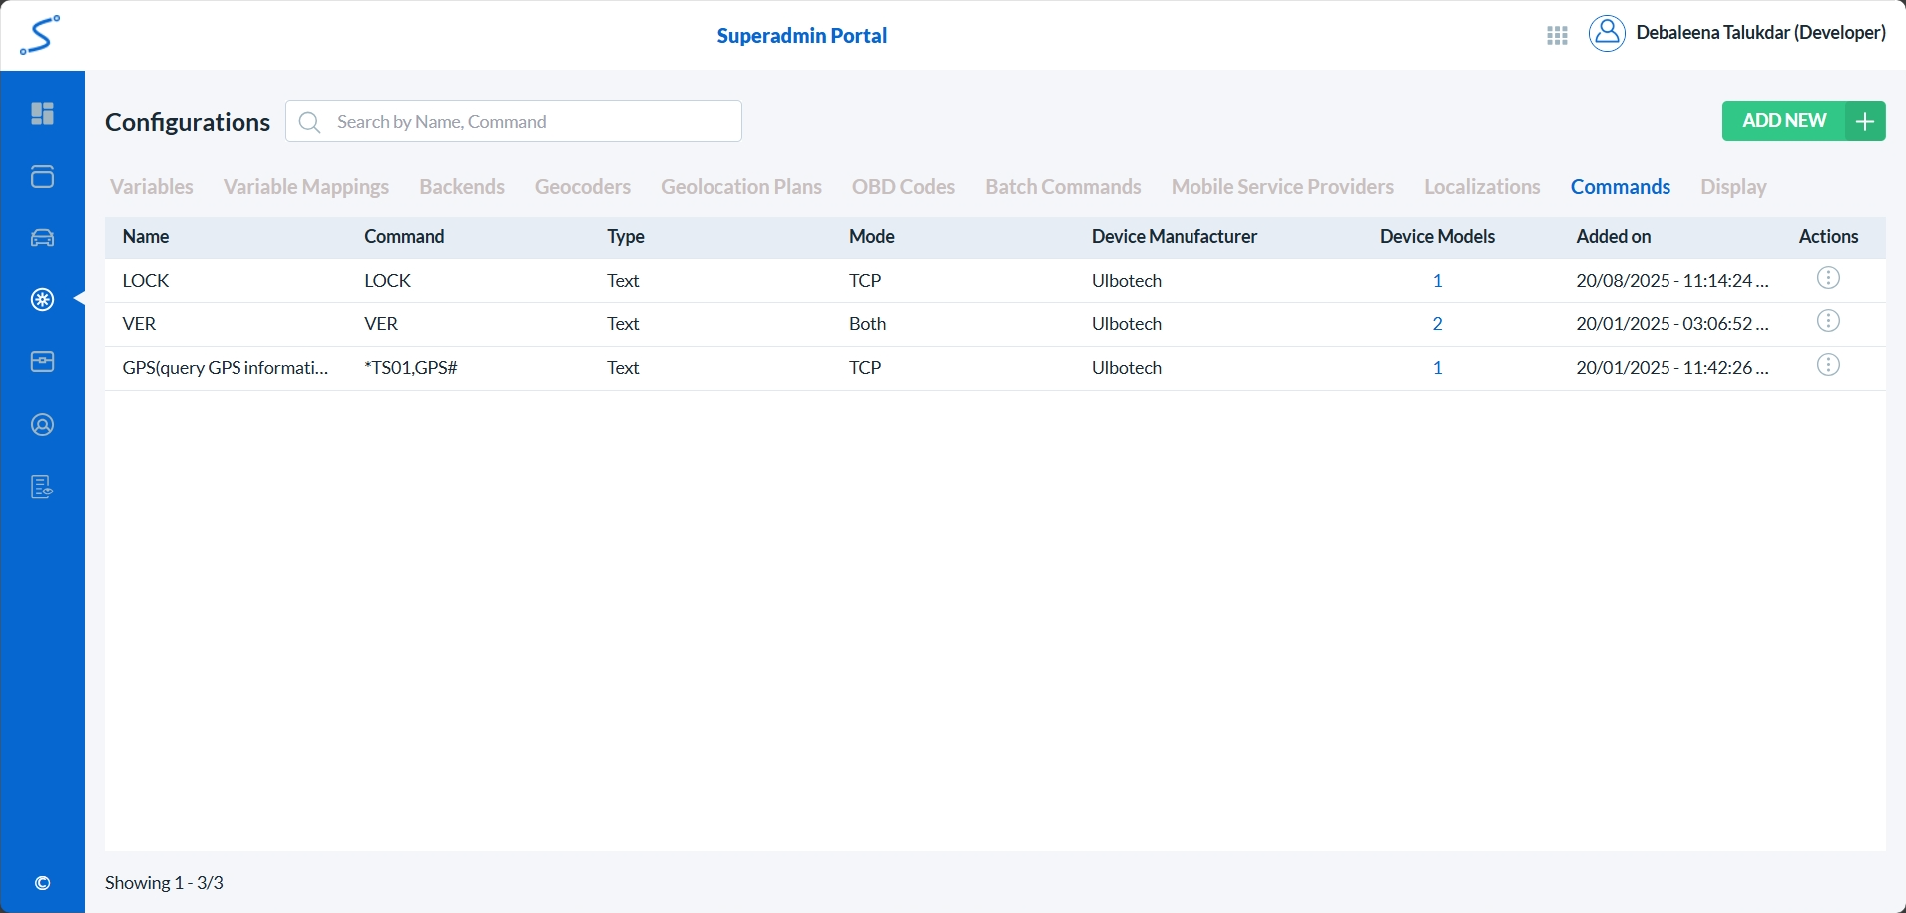Go to the Display tab

[1733, 187]
